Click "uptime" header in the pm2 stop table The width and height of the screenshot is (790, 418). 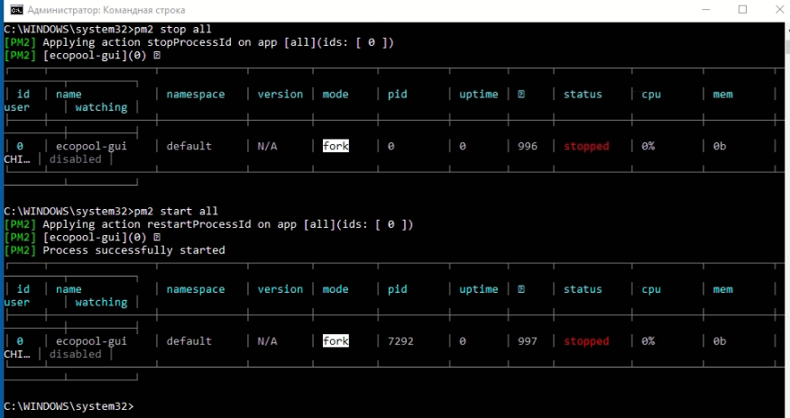[x=479, y=95]
